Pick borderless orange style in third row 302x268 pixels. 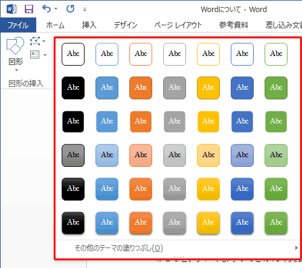click(141, 122)
